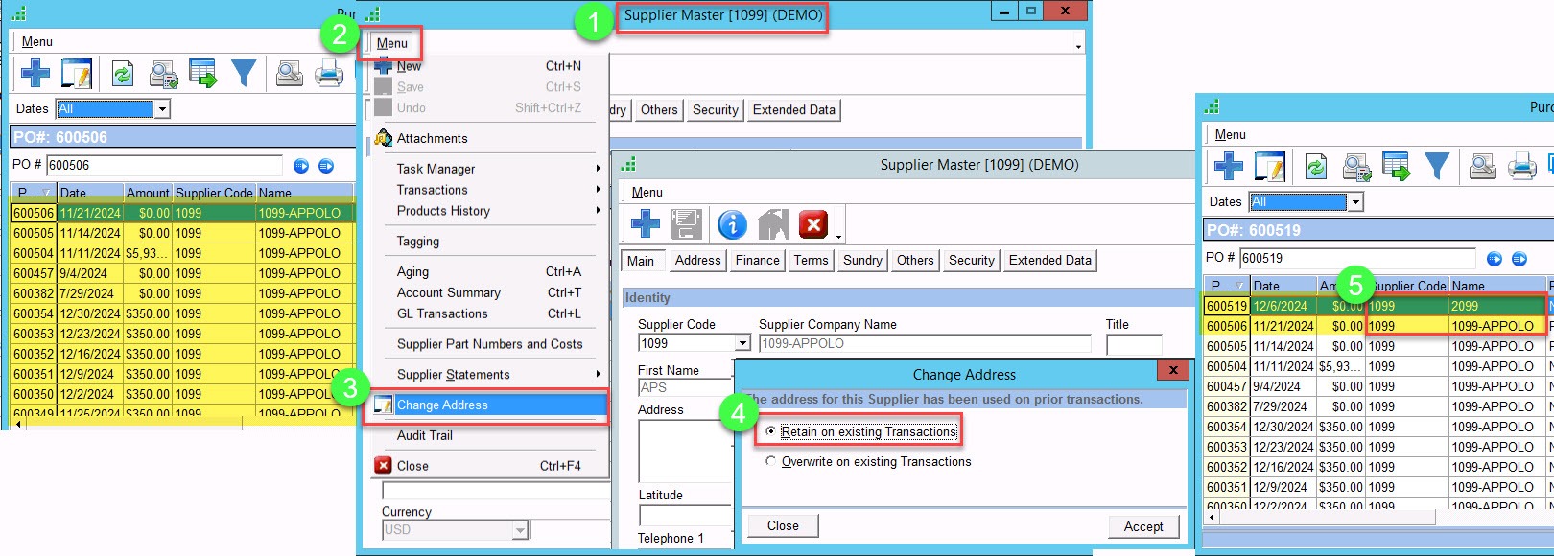1554x556 pixels.
Task: Click the red X icon in Supplier Master toolbar
Action: pos(812,225)
